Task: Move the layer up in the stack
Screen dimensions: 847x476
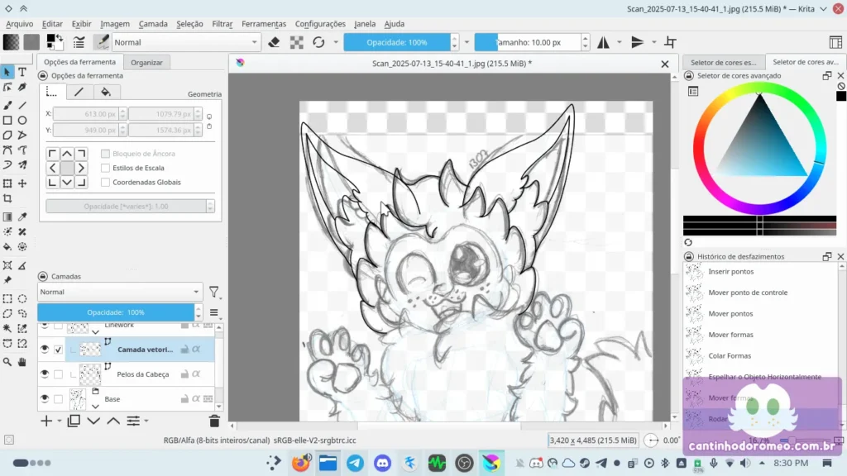Action: [113, 421]
